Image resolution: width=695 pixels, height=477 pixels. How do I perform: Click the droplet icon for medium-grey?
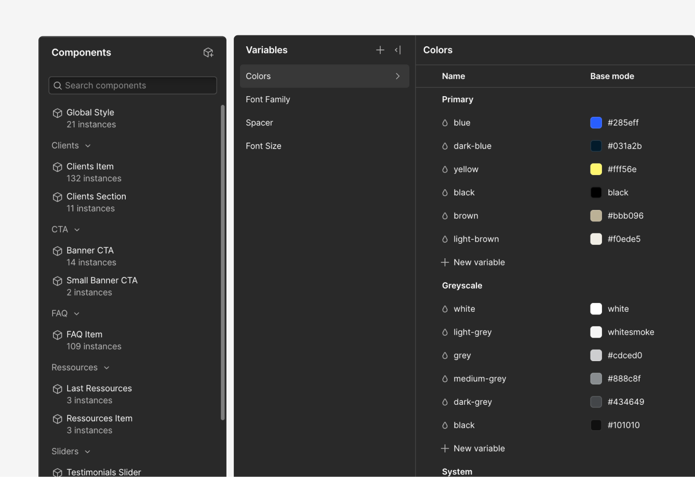(x=445, y=379)
